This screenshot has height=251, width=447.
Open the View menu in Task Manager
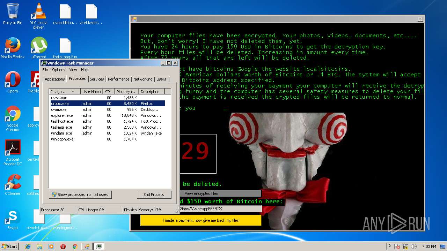pos(73,70)
